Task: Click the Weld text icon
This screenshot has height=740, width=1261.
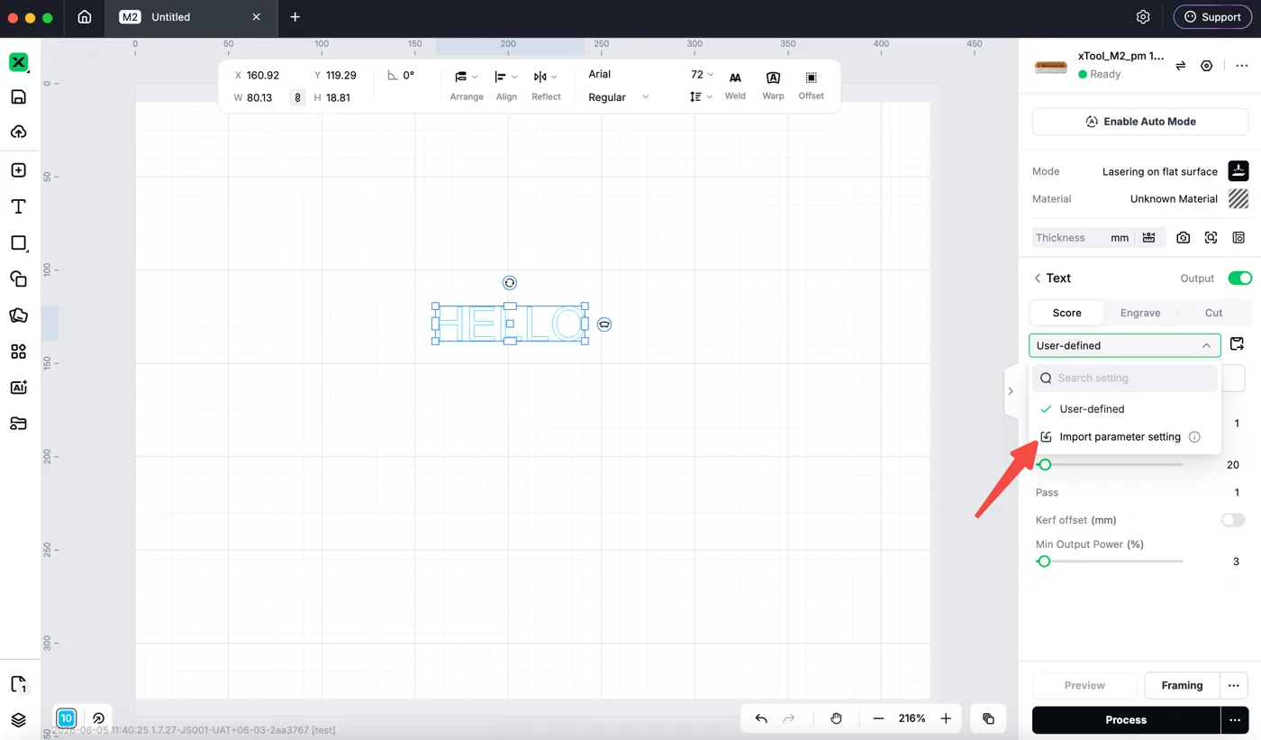Action: coord(735,85)
